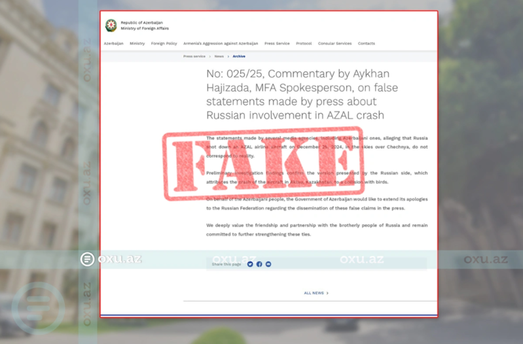Open the Protocol menu item
This screenshot has height=344, width=523.
304,44
